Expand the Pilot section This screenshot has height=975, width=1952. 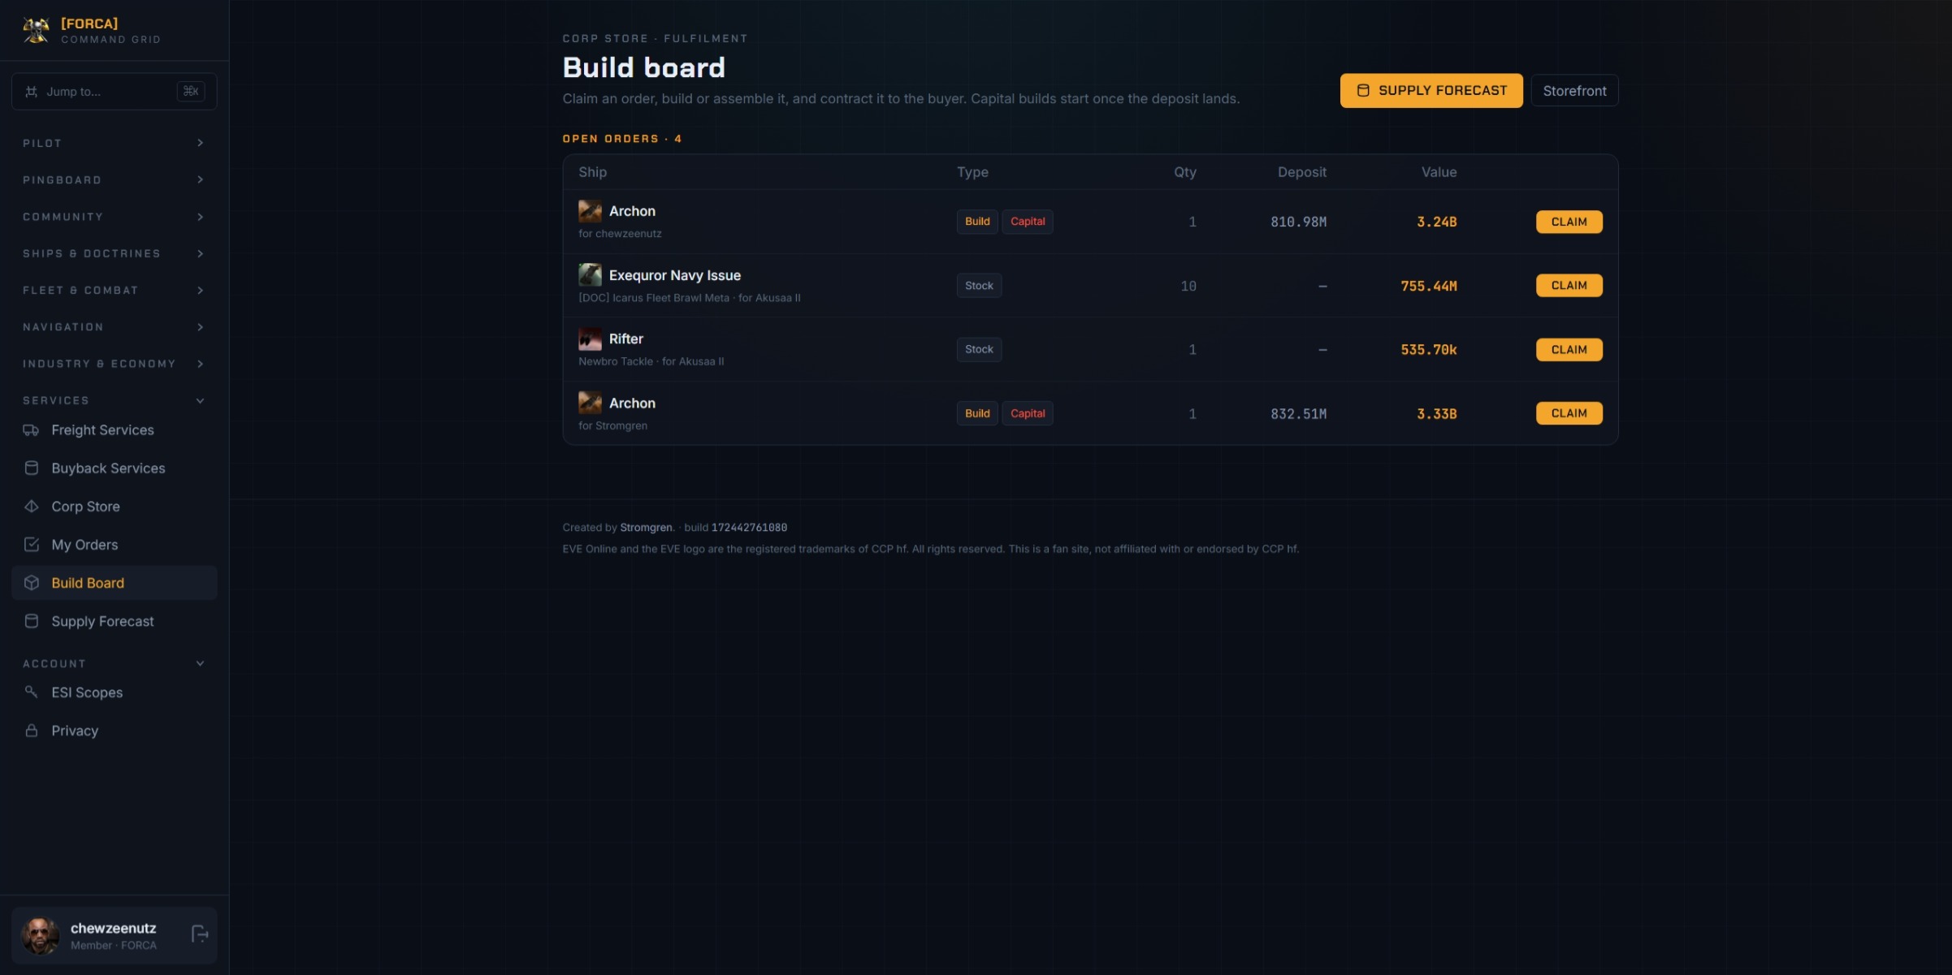pyautogui.click(x=114, y=143)
